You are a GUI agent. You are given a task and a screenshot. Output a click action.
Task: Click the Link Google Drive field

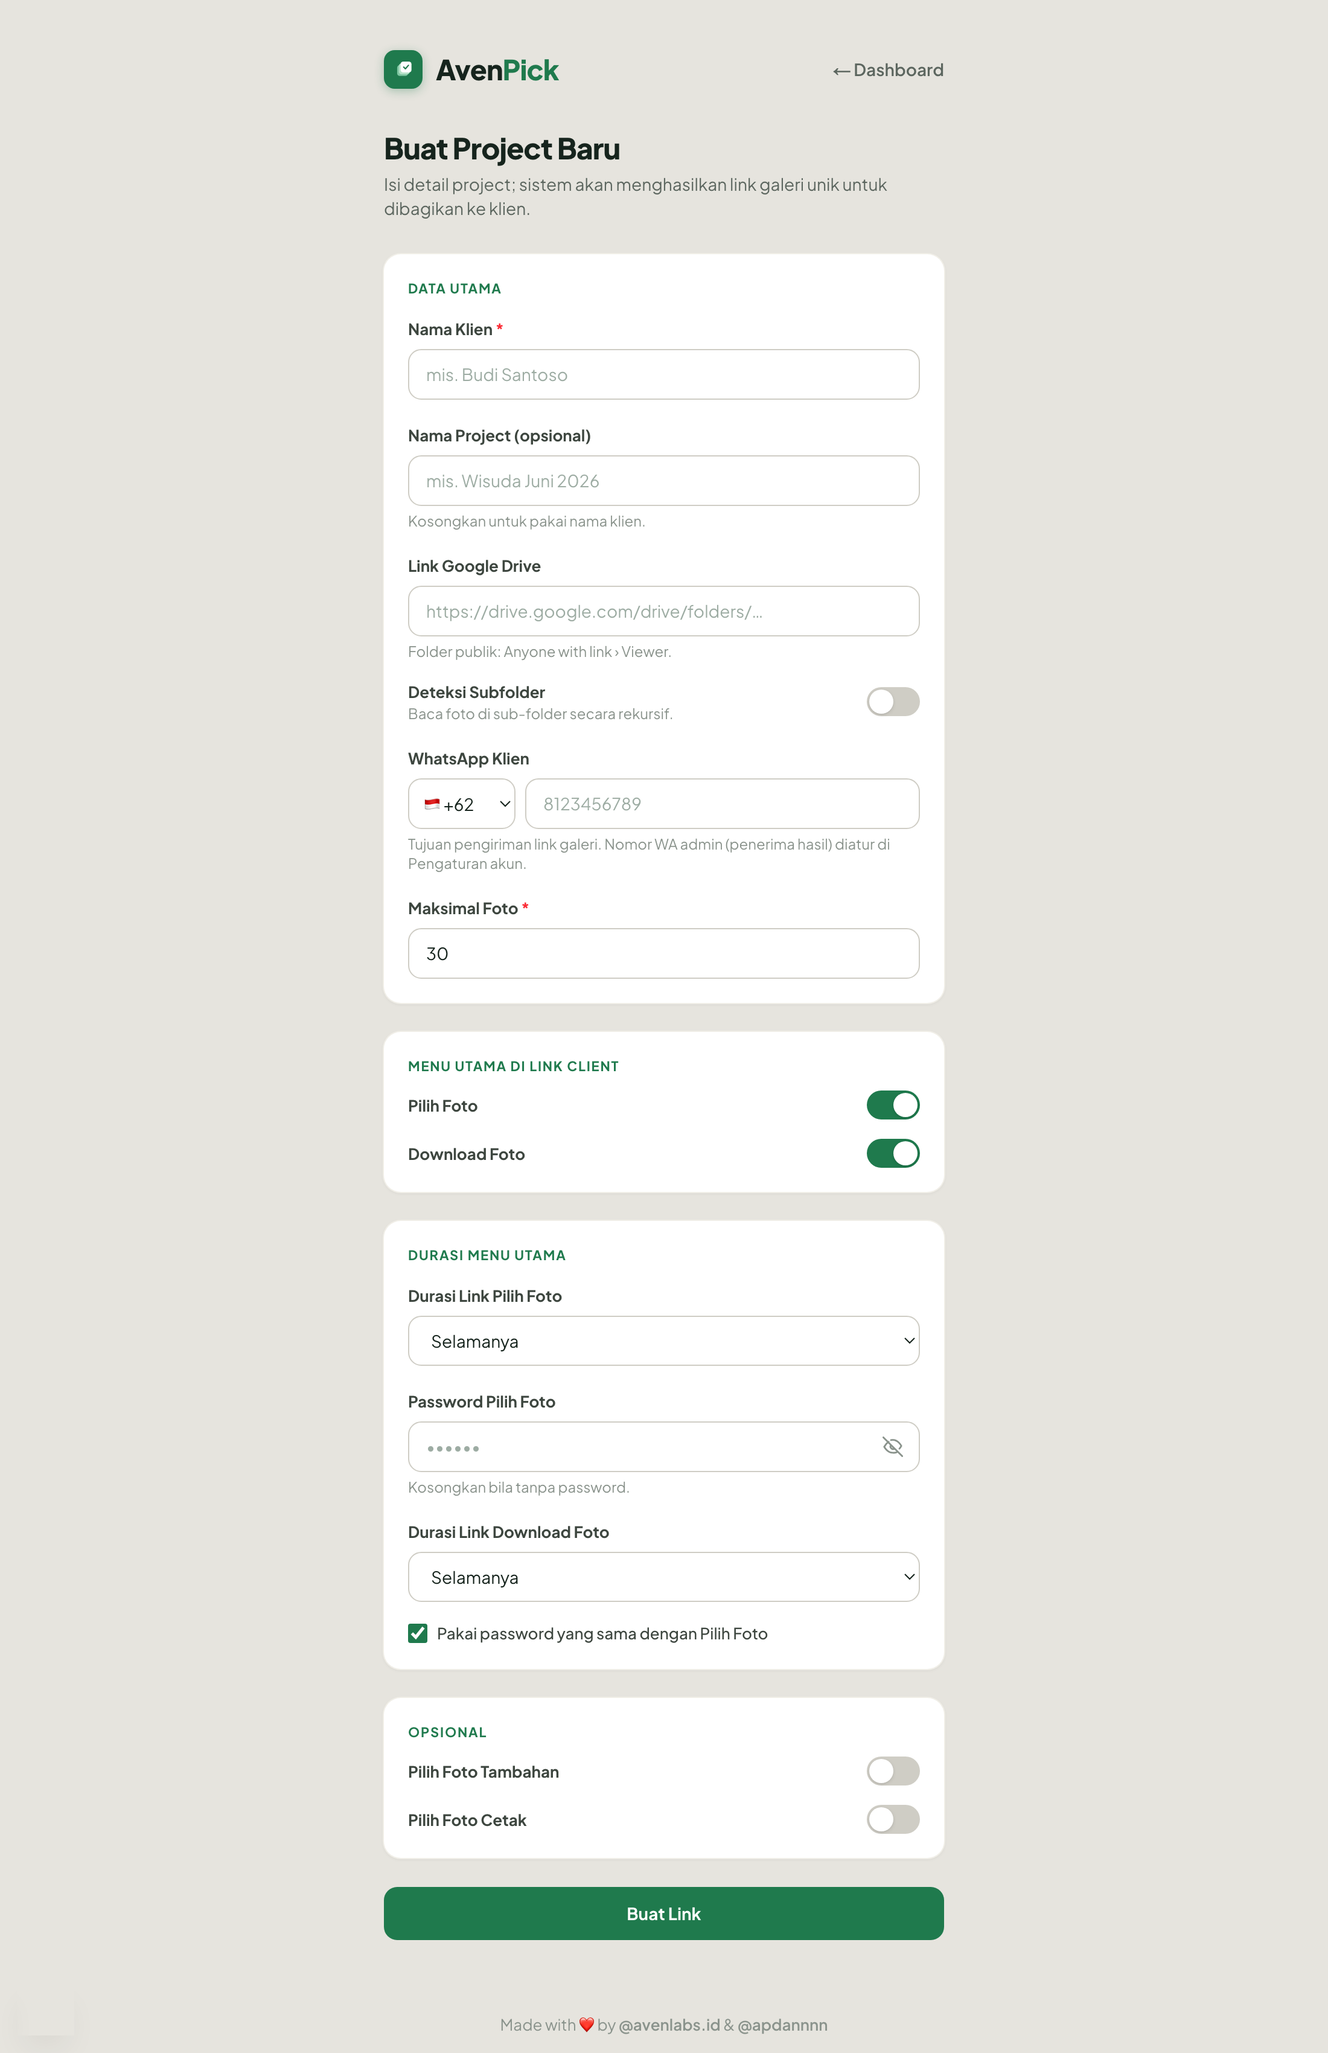663,610
